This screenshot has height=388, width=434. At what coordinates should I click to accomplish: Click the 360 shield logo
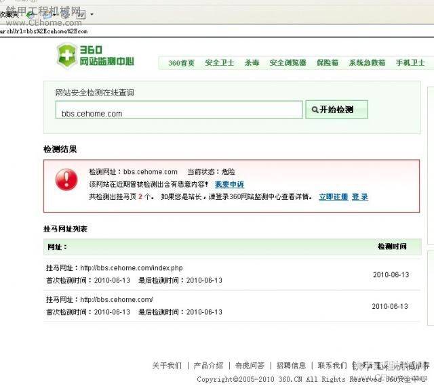point(66,56)
